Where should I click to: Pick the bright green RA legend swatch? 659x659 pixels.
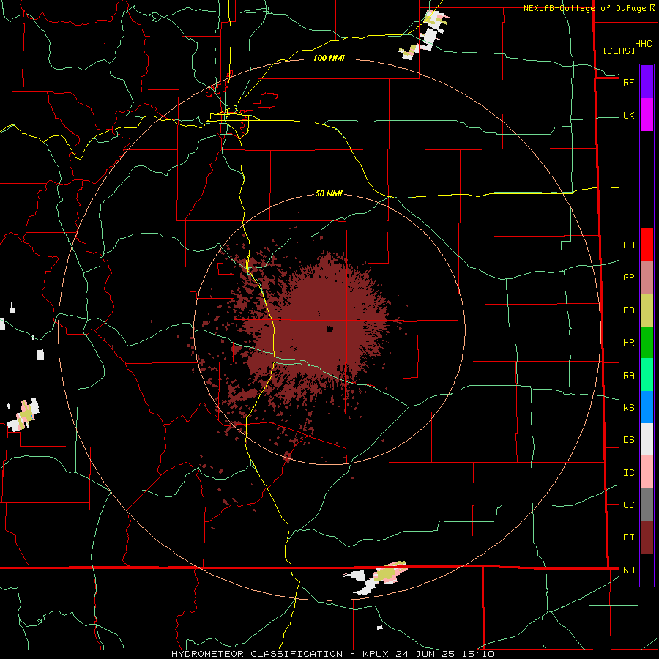click(647, 375)
